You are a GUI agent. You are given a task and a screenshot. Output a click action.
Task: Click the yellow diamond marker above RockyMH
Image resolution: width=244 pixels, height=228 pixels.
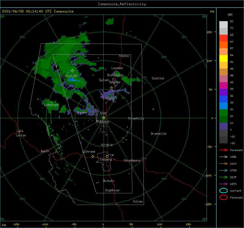point(72,71)
